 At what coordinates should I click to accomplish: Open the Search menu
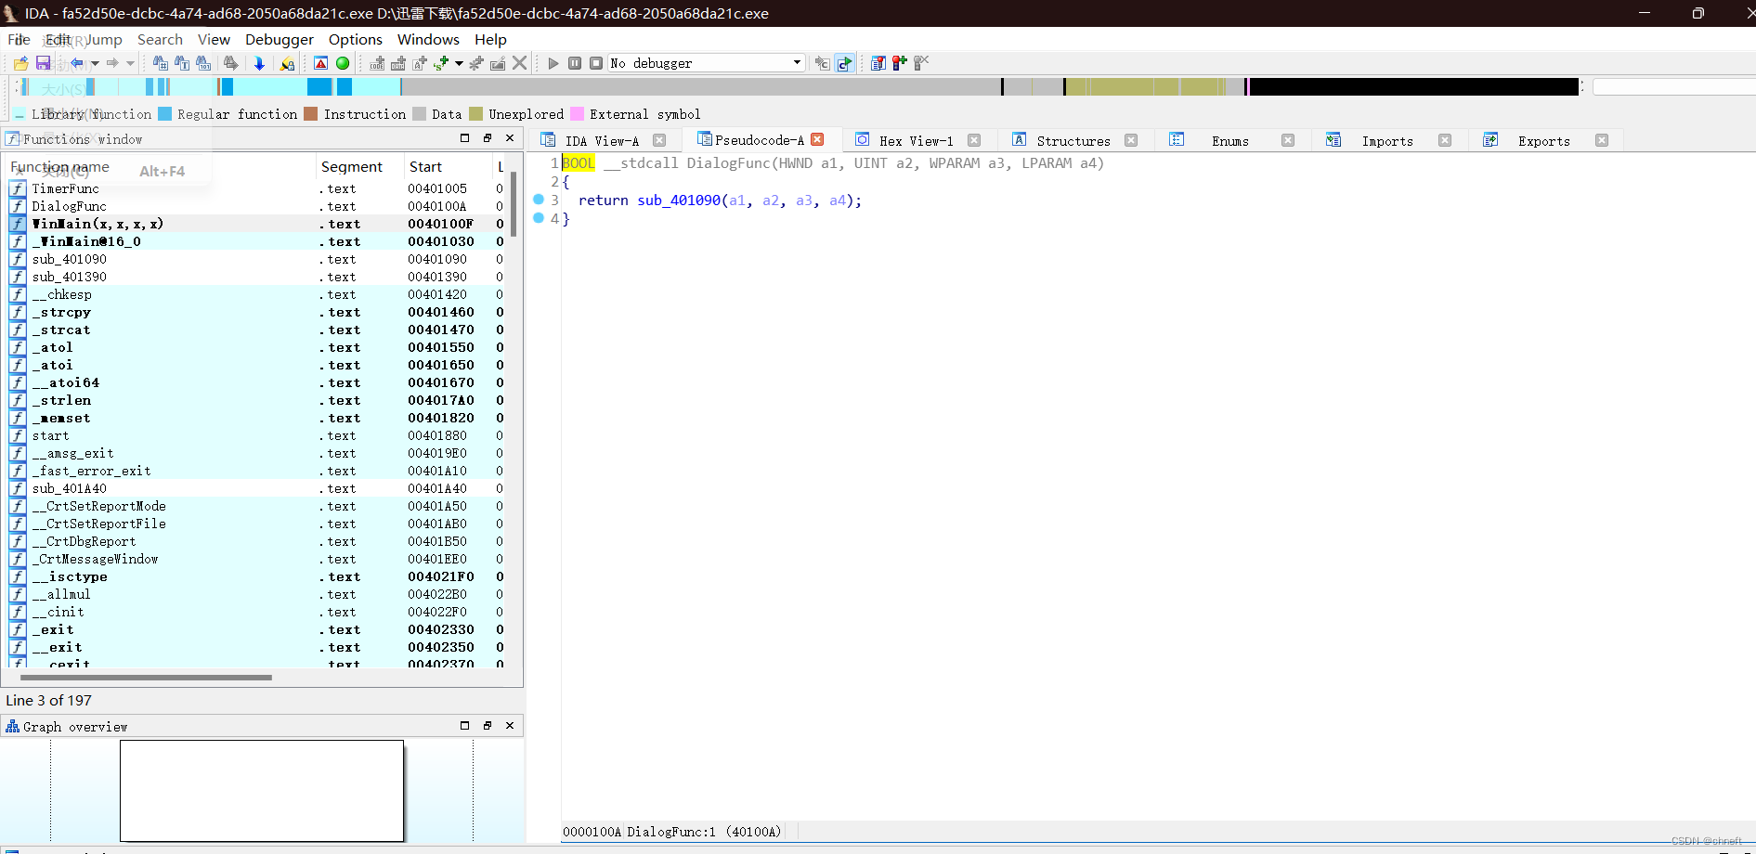point(160,39)
